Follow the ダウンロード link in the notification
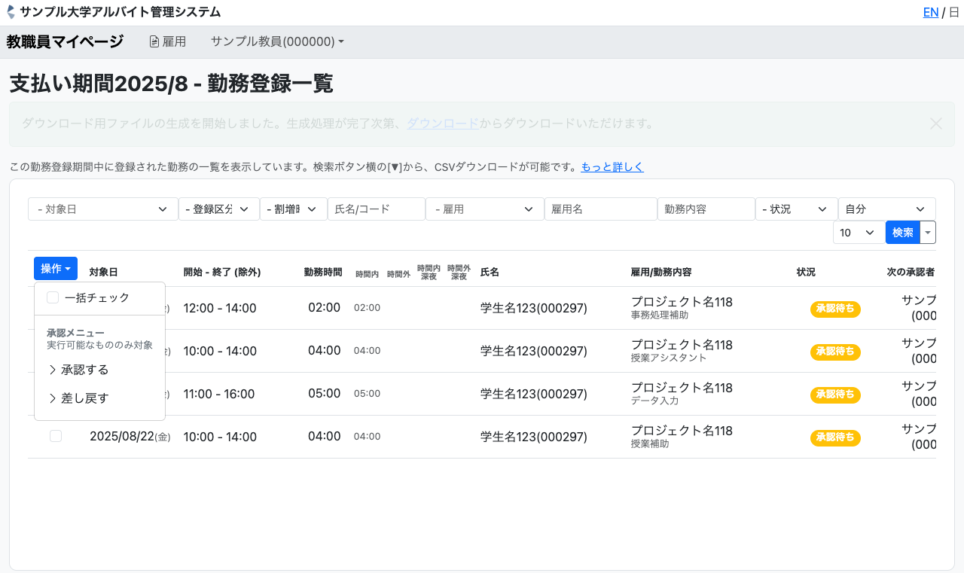 [x=443, y=123]
